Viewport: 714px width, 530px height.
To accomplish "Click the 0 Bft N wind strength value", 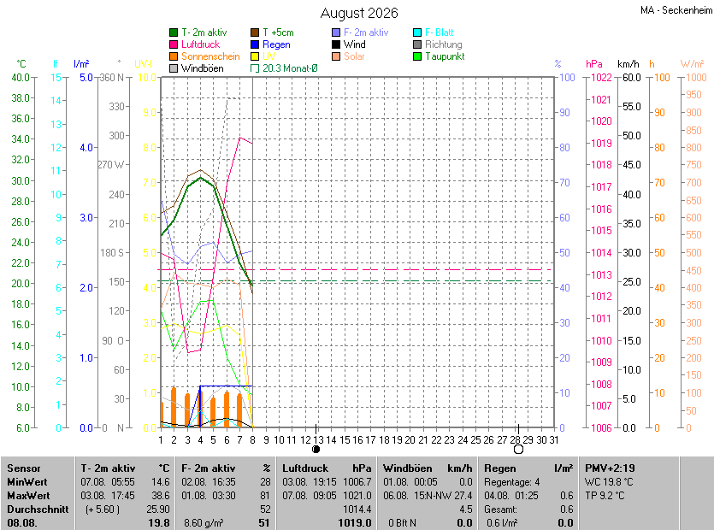I will [402, 522].
